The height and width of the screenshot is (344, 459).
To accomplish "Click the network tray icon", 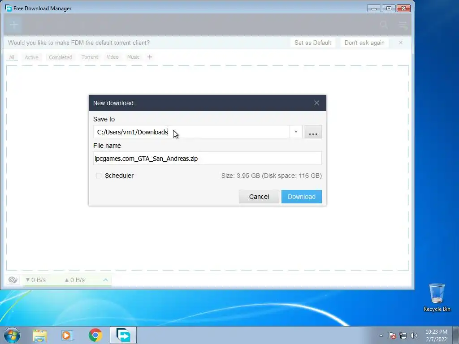I will [x=403, y=335].
